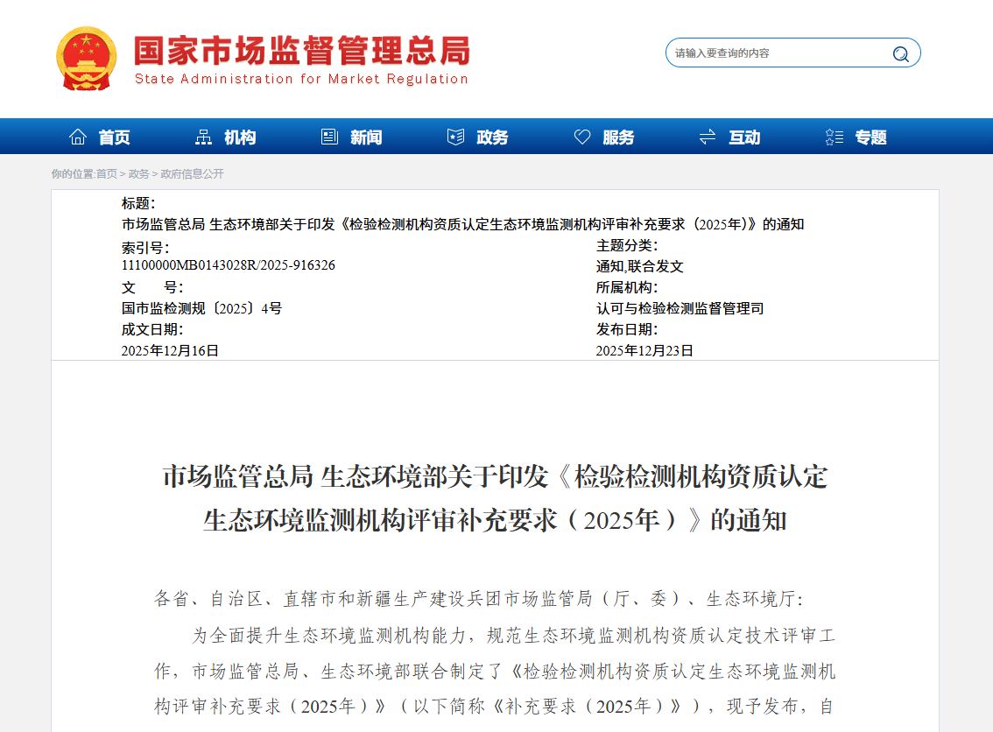Click the magnifier search icon

tap(900, 53)
